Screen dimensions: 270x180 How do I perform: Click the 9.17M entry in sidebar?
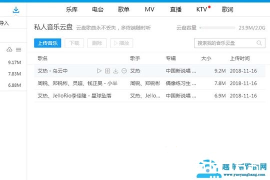tap(14, 62)
